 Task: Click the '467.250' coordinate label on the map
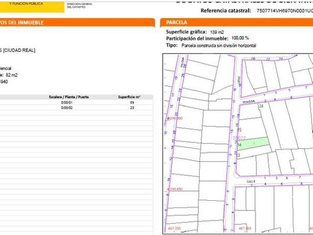pos(174,228)
